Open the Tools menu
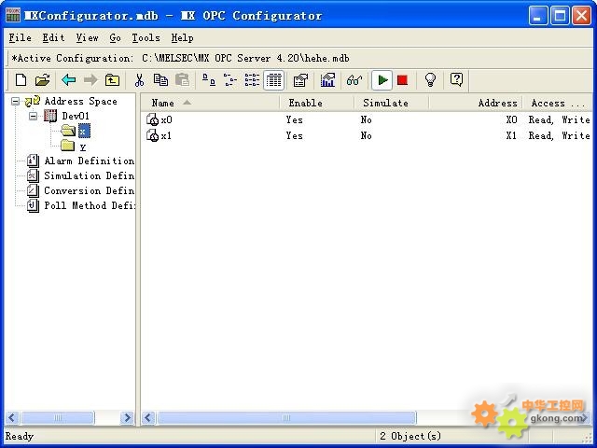This screenshot has width=597, height=448. (146, 37)
